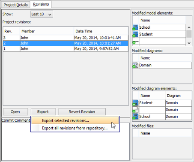This screenshot has height=162, width=194.
Task: Click the Open button
Action: point(15,111)
